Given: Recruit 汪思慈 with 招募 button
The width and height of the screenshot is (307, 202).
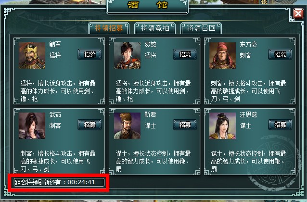Looking at the screenshot, I should click(x=280, y=125).
